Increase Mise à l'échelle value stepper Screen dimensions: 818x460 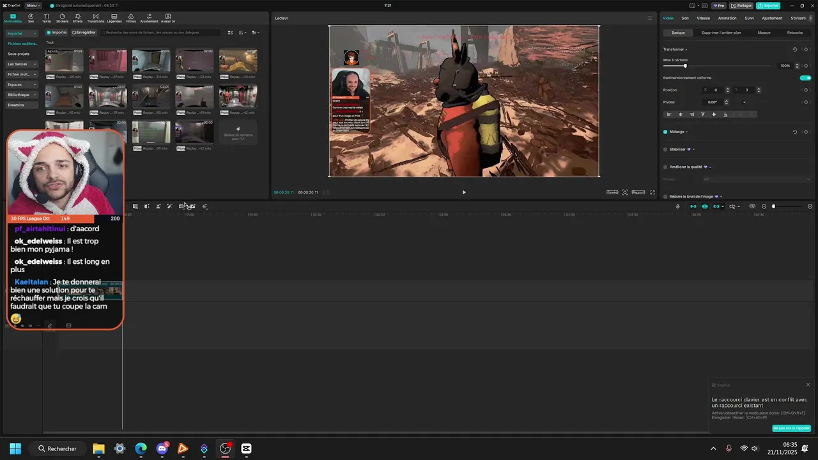[x=797, y=65]
